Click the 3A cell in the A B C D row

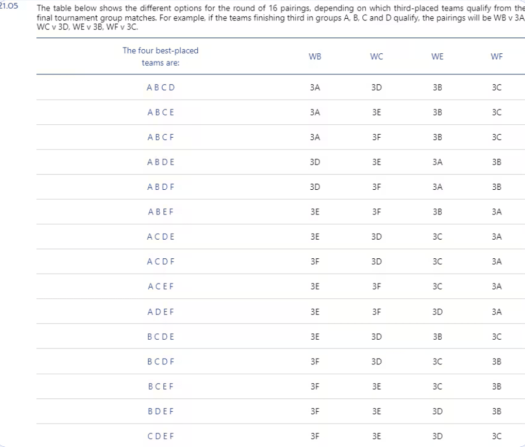pyautogui.click(x=315, y=87)
